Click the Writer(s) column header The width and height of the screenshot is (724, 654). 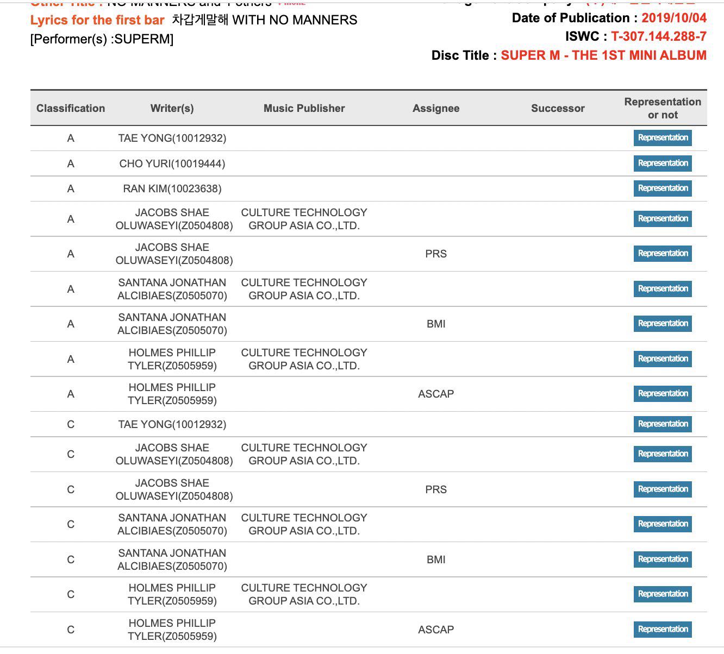172,108
